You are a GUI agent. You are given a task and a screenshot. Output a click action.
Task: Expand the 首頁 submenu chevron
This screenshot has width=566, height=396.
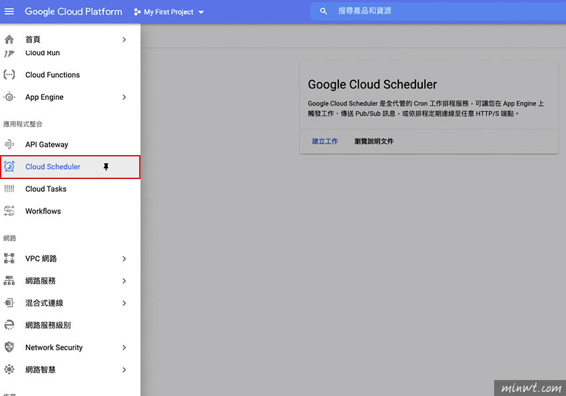click(x=124, y=39)
